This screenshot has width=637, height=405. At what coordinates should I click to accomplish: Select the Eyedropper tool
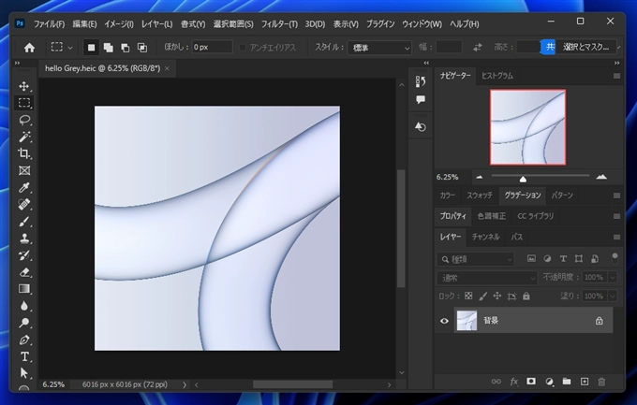coord(24,187)
